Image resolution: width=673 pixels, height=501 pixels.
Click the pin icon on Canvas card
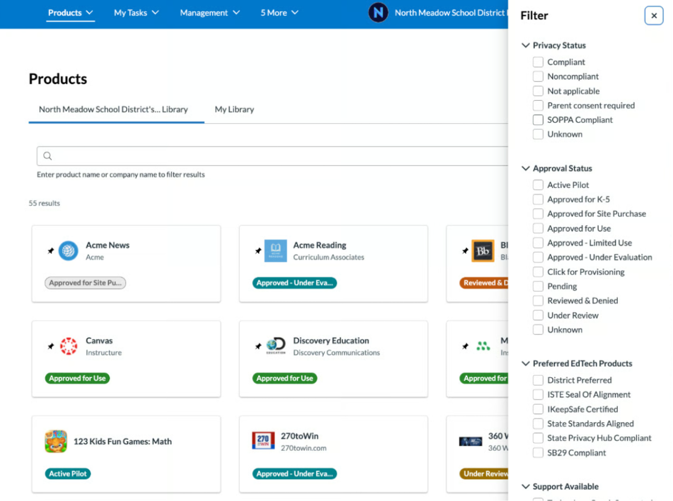pyautogui.click(x=51, y=346)
